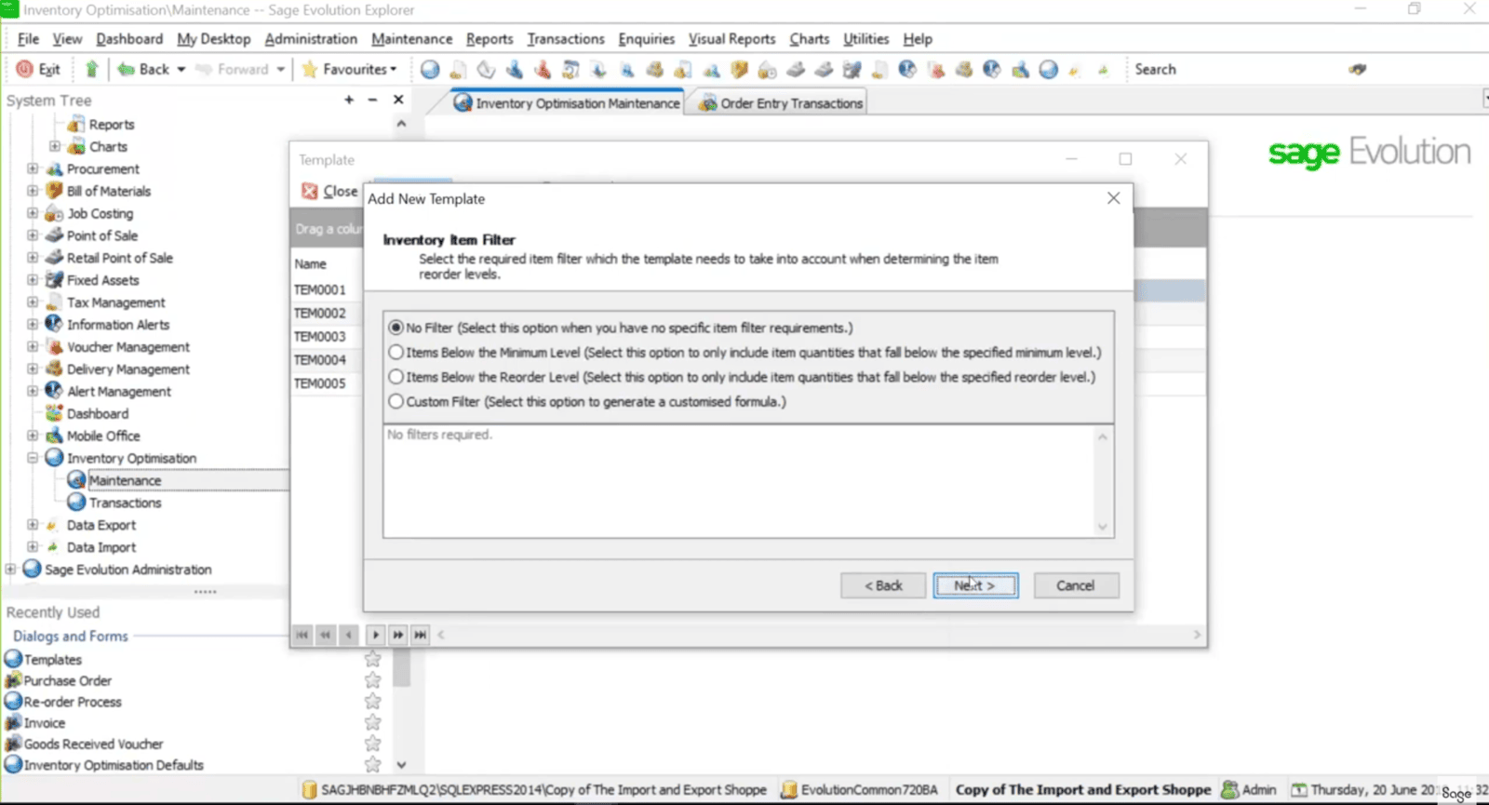
Task: Open Re-order Process in Recently Used
Action: point(73,702)
